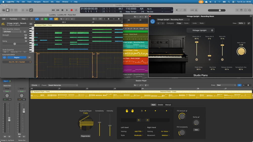Select the Region automation button
The width and height of the screenshot is (253, 142).
click(x=17, y=58)
